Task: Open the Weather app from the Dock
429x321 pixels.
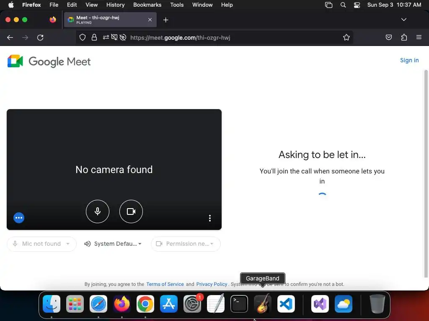Action: [344, 304]
